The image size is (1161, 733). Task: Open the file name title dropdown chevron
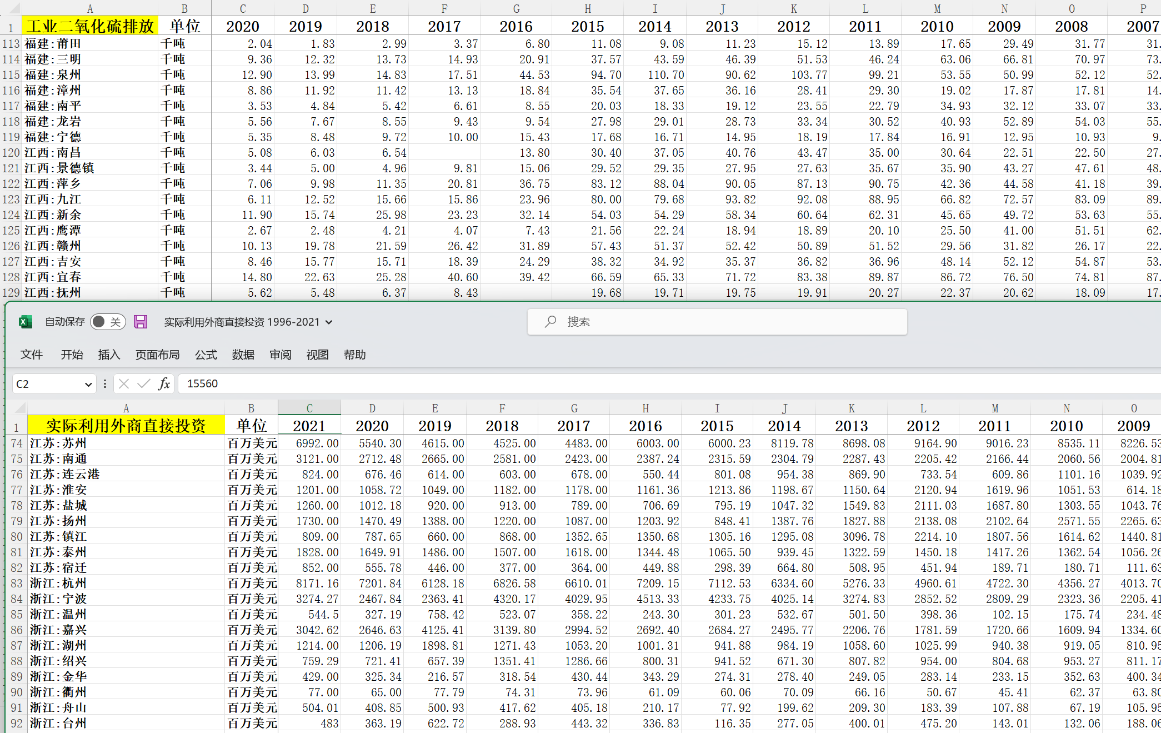click(329, 322)
